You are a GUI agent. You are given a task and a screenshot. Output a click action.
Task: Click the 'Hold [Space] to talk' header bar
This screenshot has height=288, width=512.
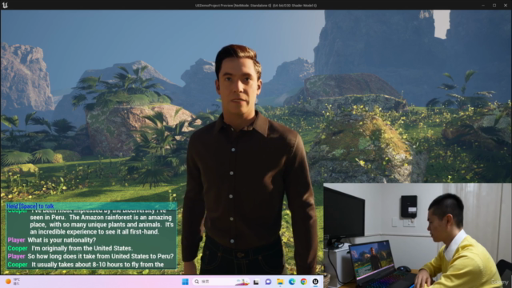tap(91, 206)
